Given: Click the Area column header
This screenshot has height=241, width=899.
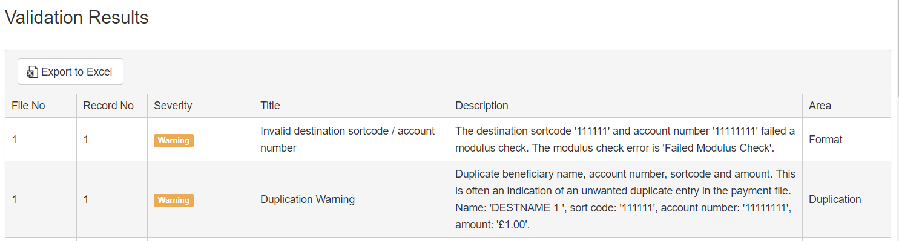Looking at the screenshot, I should tap(820, 106).
